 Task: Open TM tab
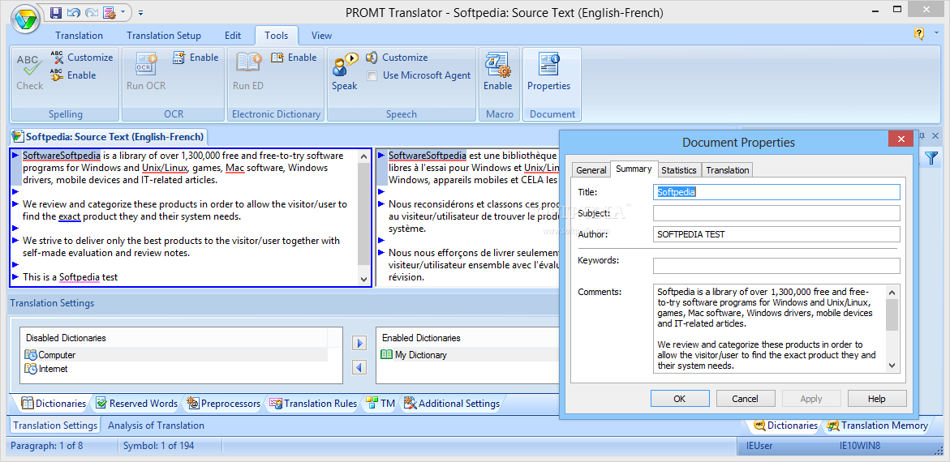380,404
